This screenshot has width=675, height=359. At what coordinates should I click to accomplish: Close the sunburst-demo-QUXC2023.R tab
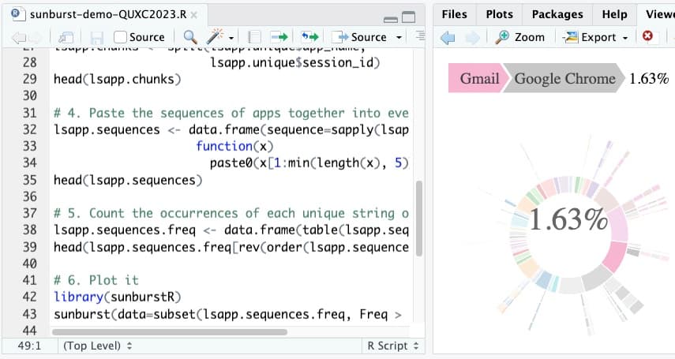click(x=194, y=14)
